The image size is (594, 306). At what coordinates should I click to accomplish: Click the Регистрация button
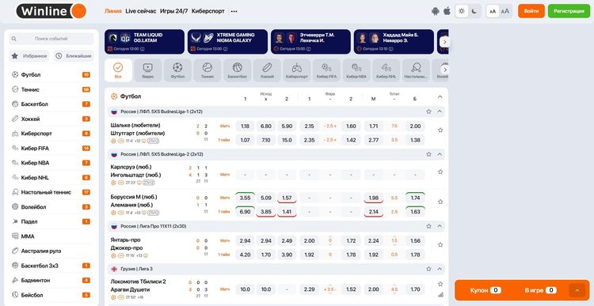tap(569, 11)
